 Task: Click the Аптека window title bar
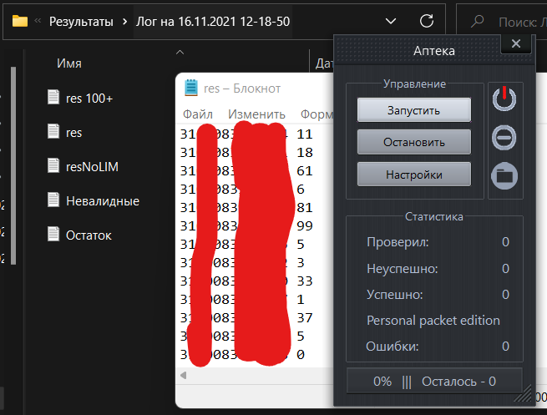(x=434, y=51)
